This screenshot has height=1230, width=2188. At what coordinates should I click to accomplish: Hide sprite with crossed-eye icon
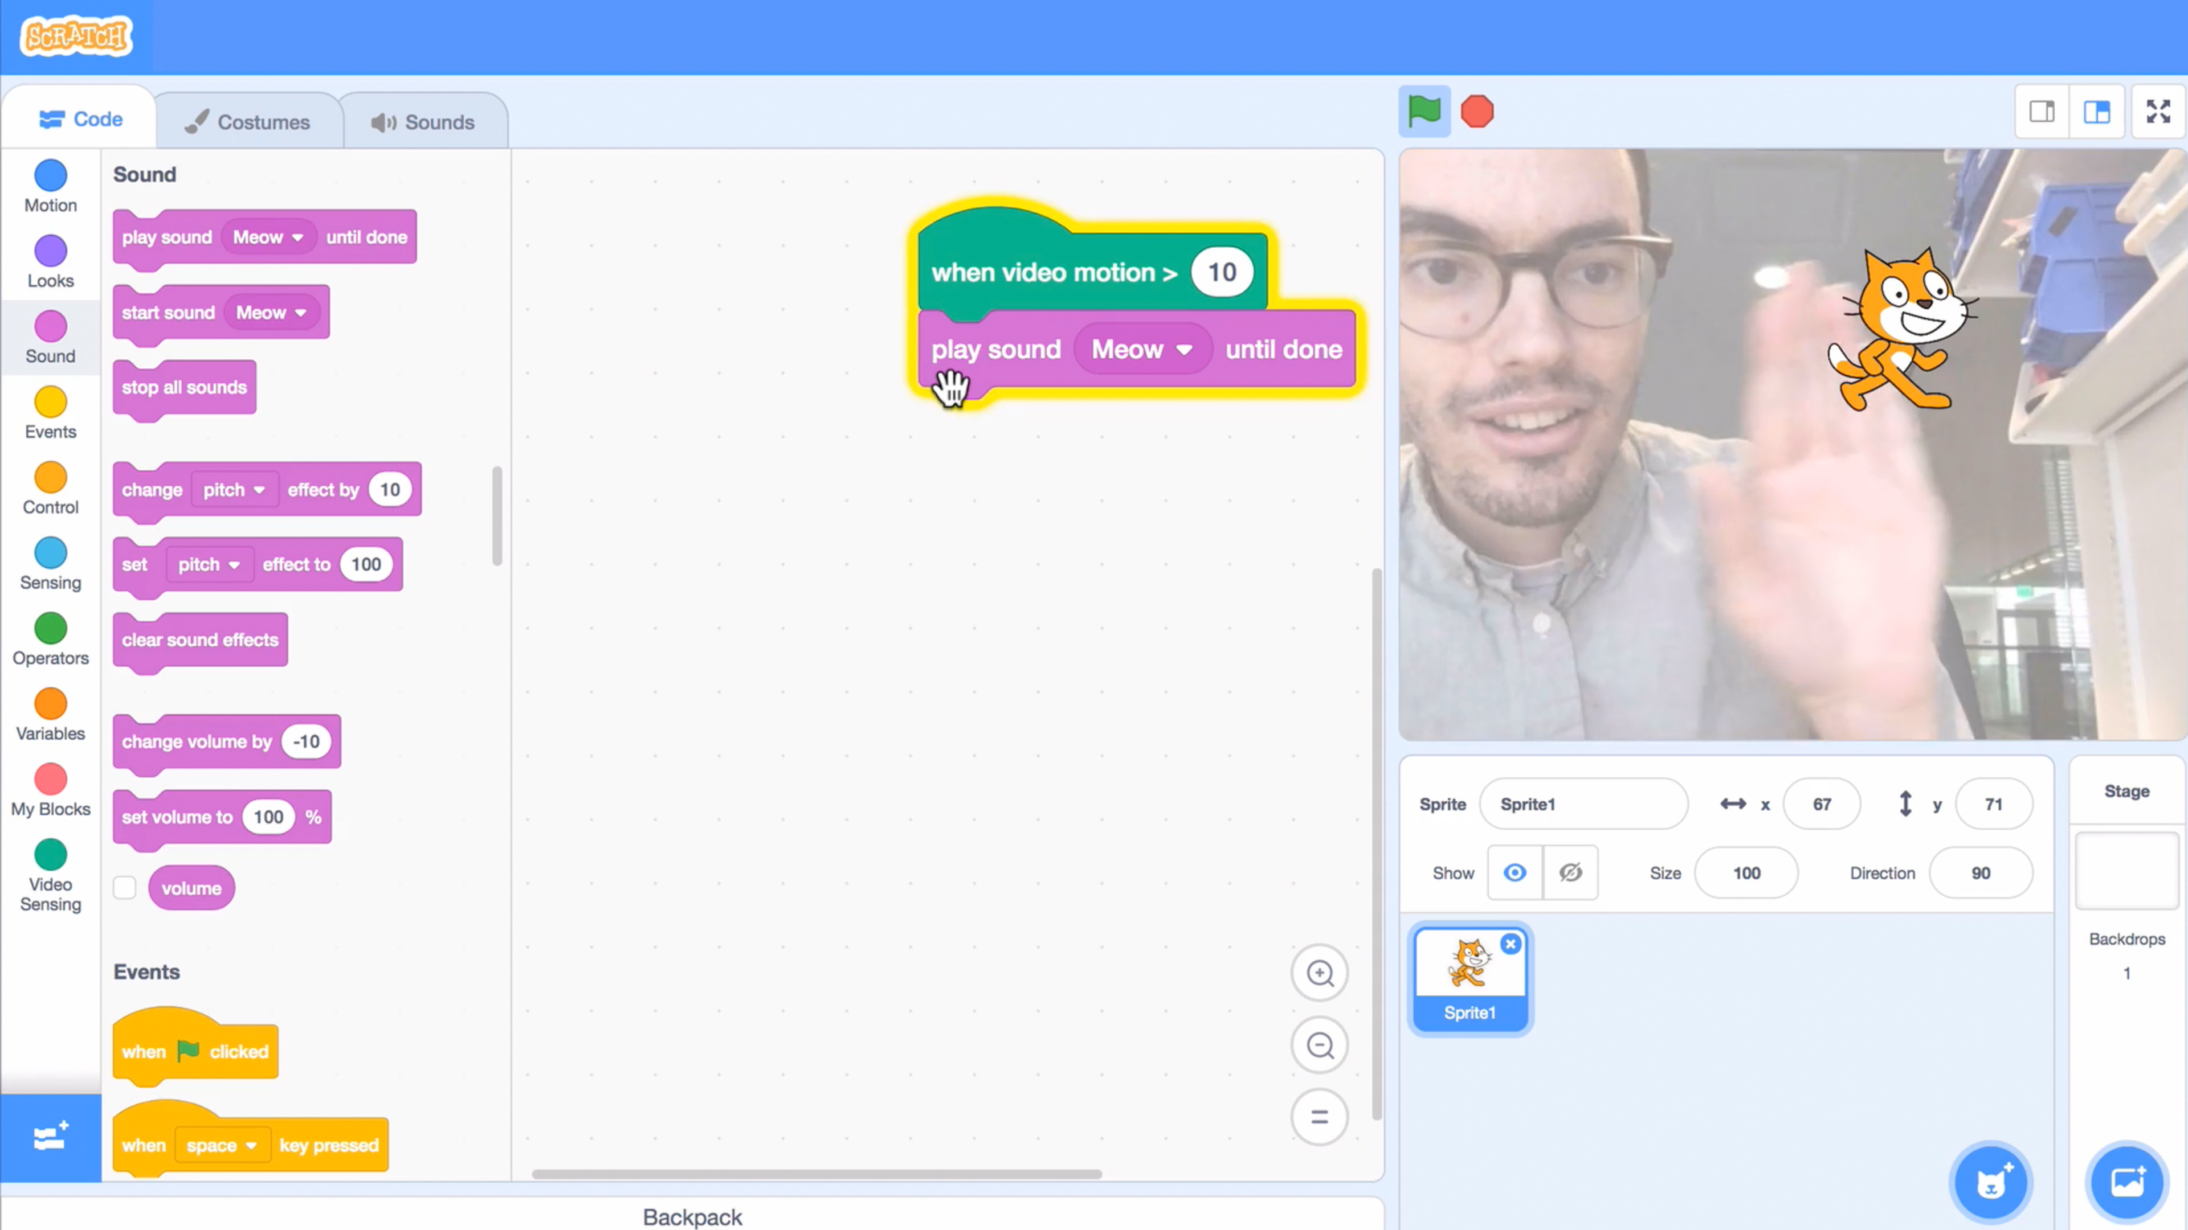coord(1570,872)
